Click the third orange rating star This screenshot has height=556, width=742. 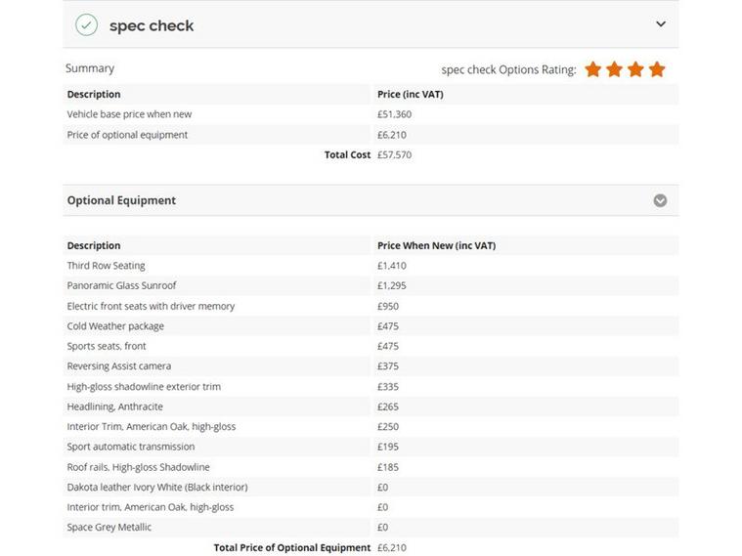[635, 69]
